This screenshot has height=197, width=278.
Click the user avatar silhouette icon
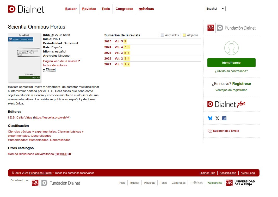point(231,48)
